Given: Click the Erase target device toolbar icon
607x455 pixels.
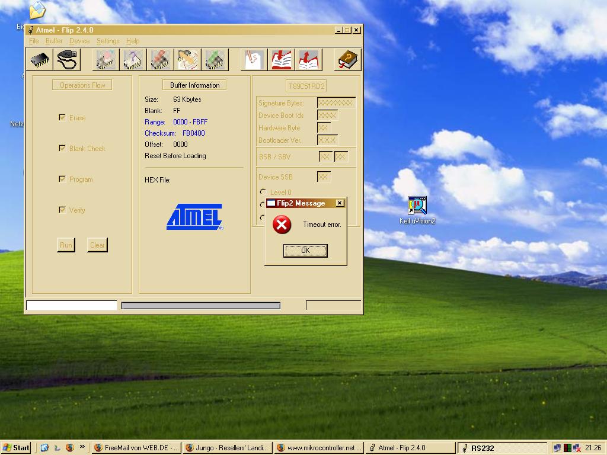Looking at the screenshot, I should (106, 60).
